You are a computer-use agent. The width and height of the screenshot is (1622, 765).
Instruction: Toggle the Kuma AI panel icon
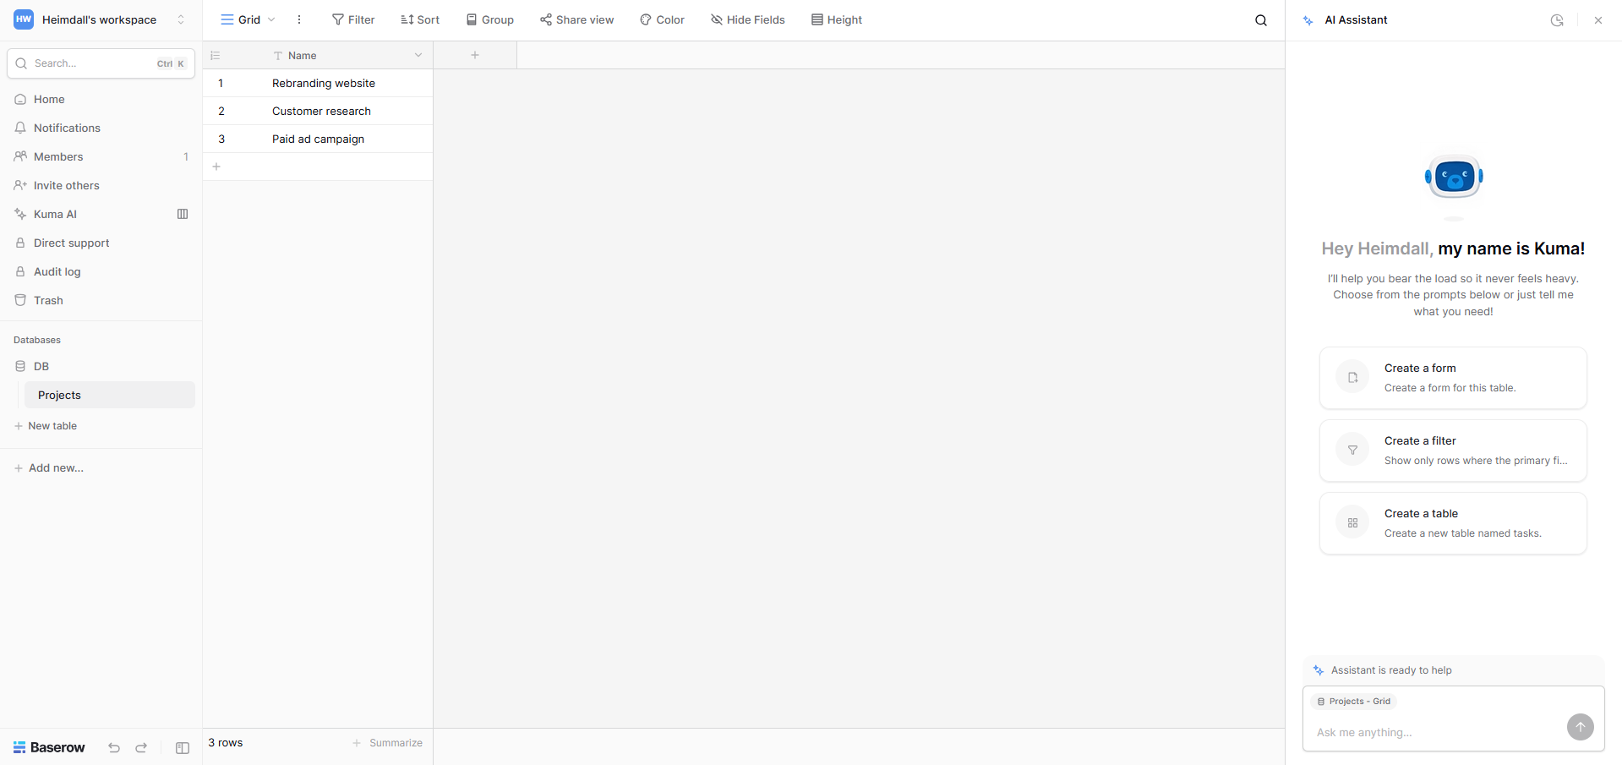point(183,214)
